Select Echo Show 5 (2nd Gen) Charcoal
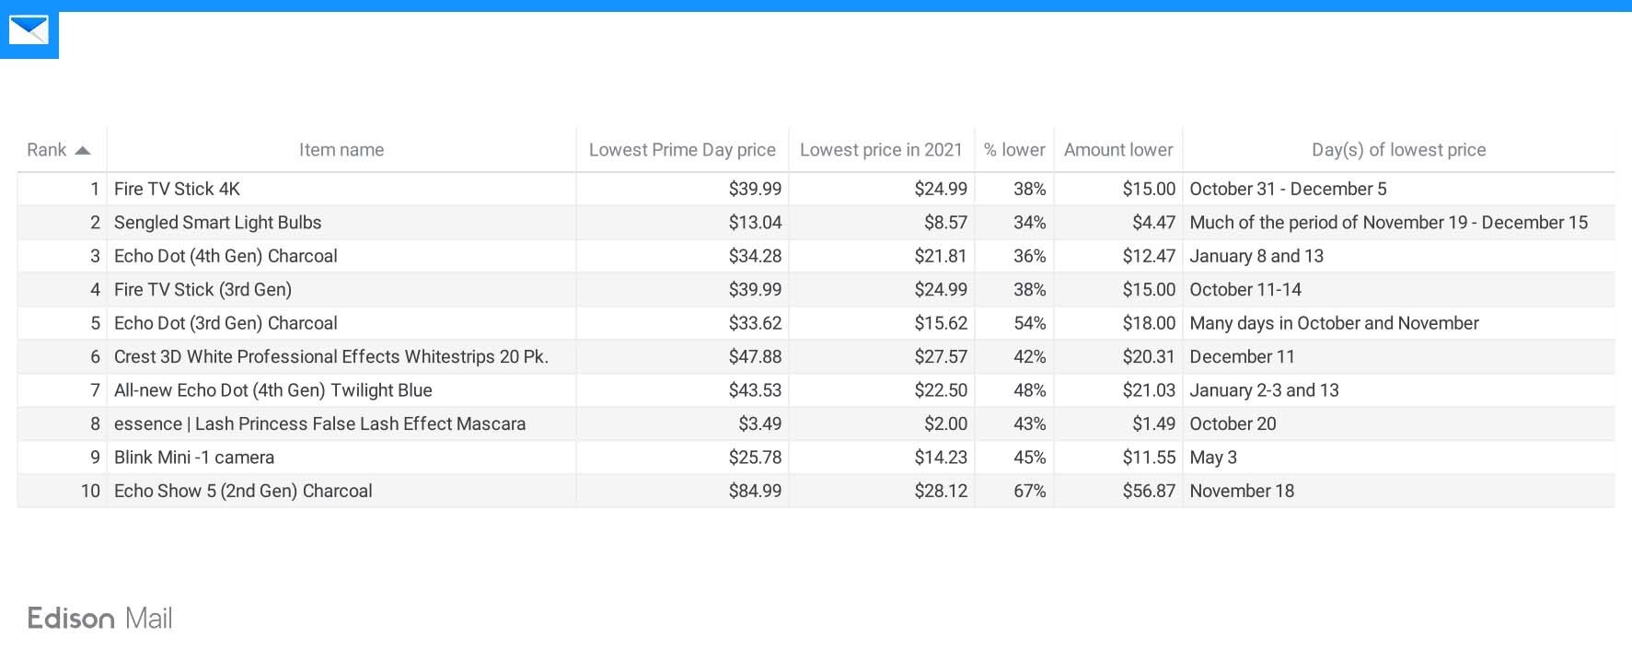Image resolution: width=1632 pixels, height=661 pixels. (x=243, y=492)
